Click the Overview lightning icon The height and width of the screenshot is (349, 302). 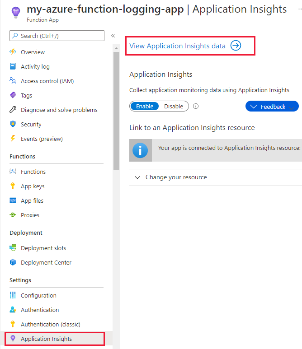coord(13,52)
